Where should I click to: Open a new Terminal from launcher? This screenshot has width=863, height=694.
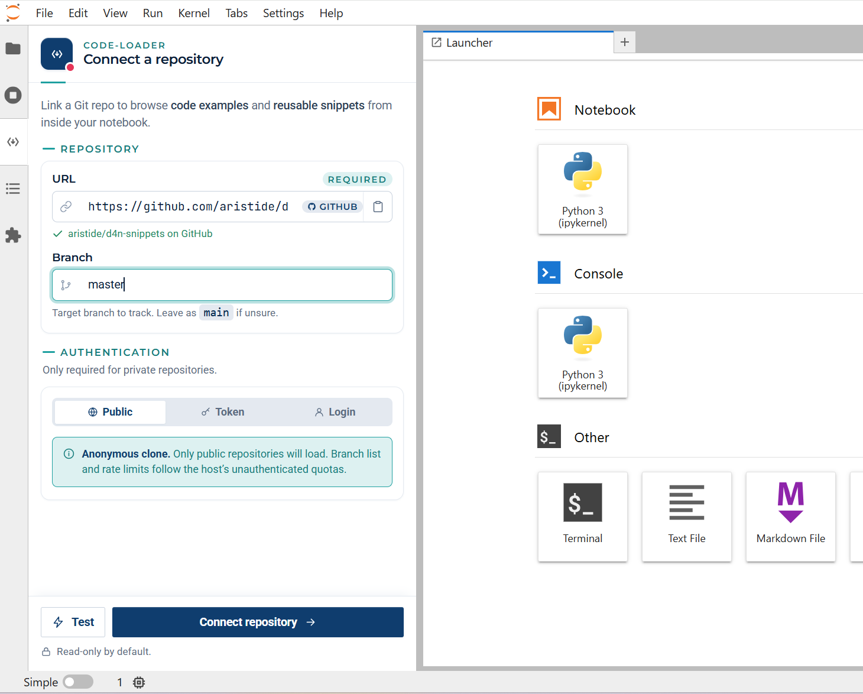(x=583, y=517)
